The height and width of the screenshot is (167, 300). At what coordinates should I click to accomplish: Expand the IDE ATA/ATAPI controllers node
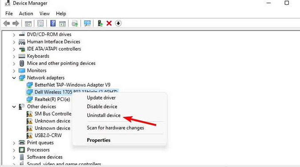click(x=14, y=49)
